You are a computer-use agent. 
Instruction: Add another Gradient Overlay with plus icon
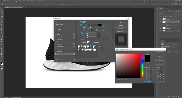[74, 47]
